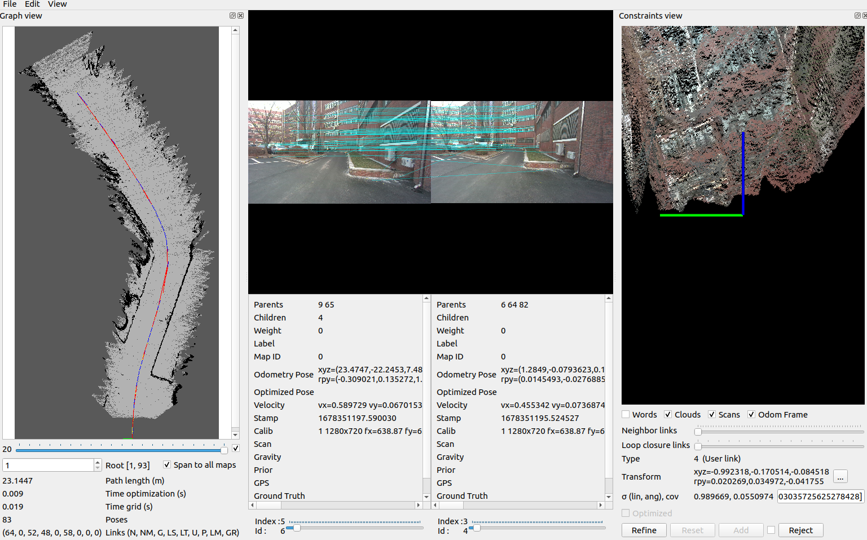The width and height of the screenshot is (867, 540).
Task: Decrement the Root spinbox value
Action: [98, 468]
